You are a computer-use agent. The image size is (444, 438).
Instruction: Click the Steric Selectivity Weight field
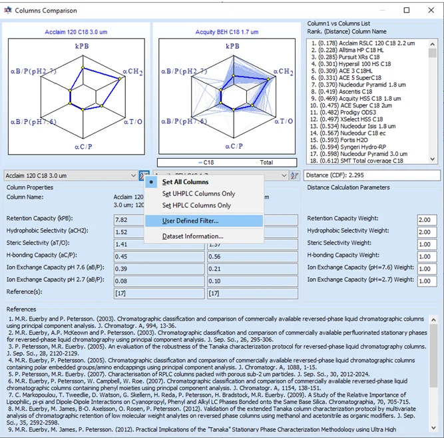click(427, 244)
